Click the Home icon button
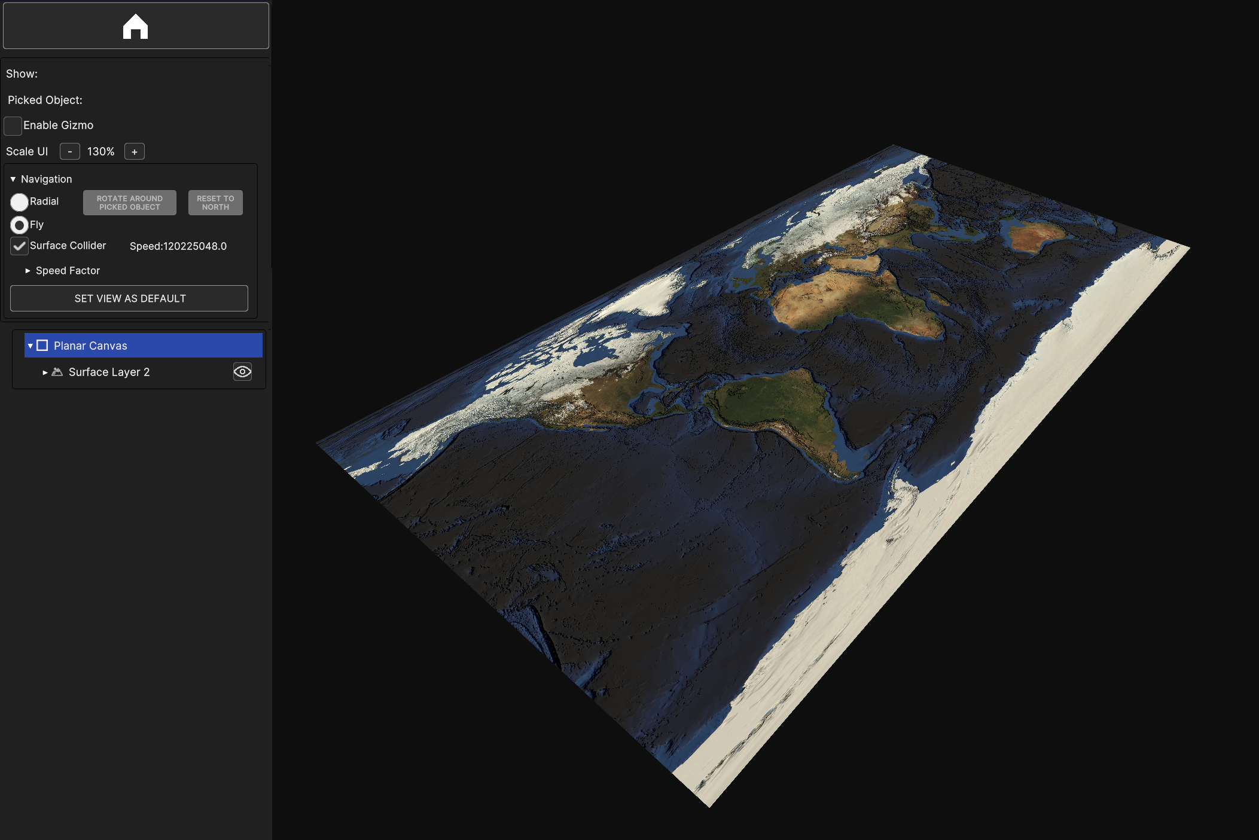Screen dimensions: 1259x840 pyautogui.click(x=136, y=26)
